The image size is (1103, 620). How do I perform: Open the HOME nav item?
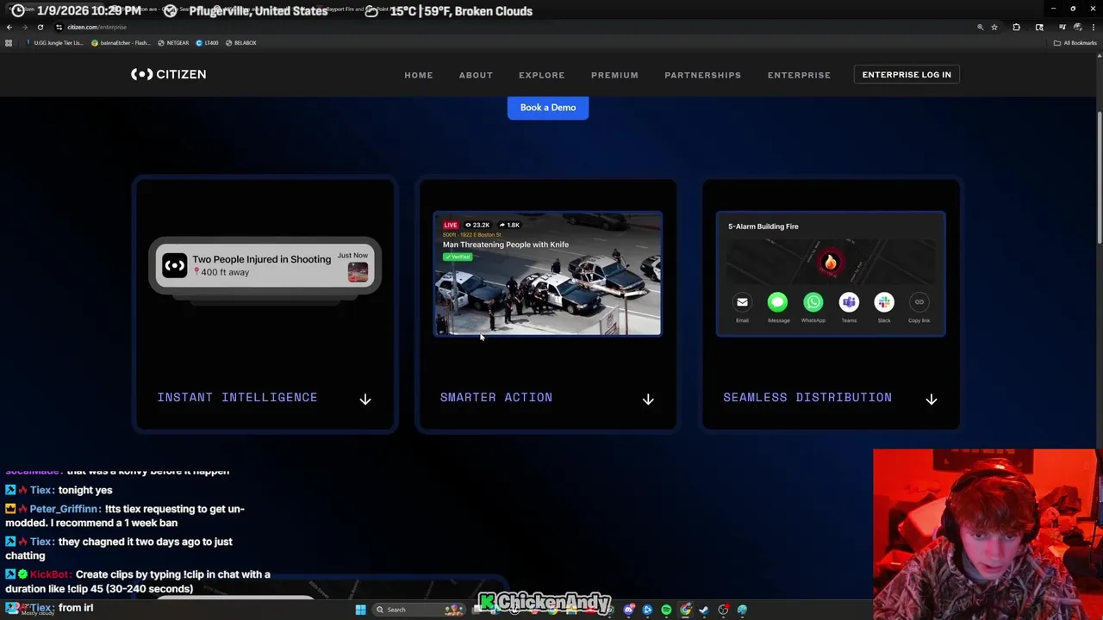(419, 75)
